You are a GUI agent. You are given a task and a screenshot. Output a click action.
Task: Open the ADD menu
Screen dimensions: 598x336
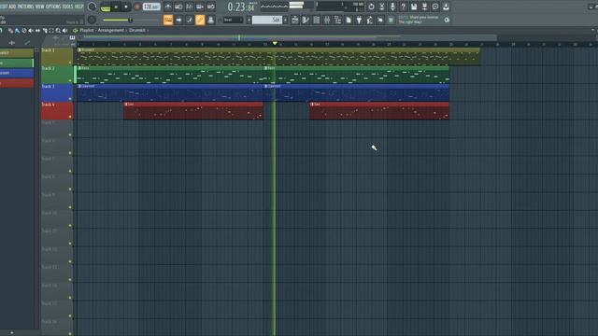12,7
